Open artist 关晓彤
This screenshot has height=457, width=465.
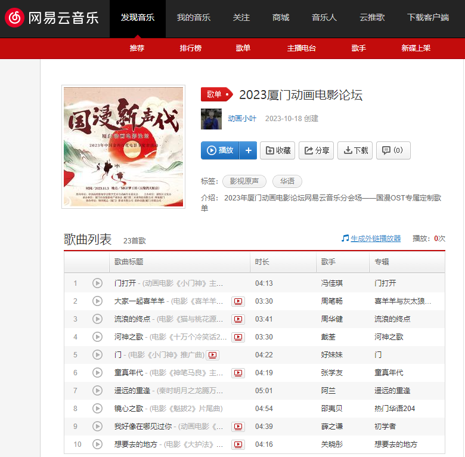(332, 444)
